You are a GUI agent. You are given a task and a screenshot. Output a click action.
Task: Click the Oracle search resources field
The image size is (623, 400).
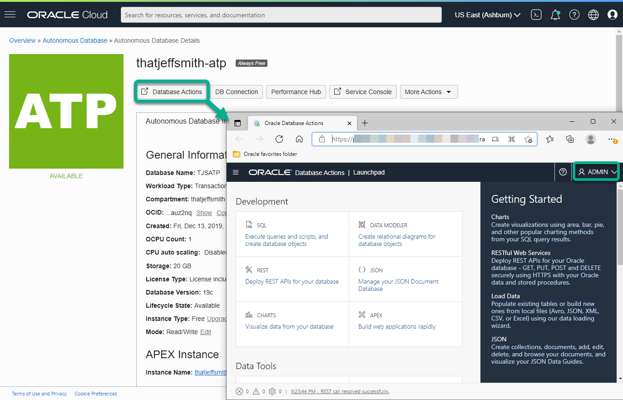[281, 15]
